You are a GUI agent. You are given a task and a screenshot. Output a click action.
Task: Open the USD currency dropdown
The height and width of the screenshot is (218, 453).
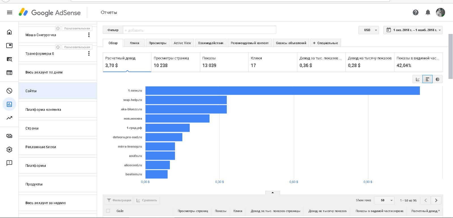369,30
